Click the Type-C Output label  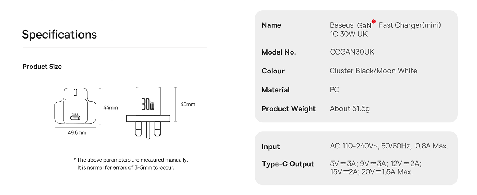[288, 164]
